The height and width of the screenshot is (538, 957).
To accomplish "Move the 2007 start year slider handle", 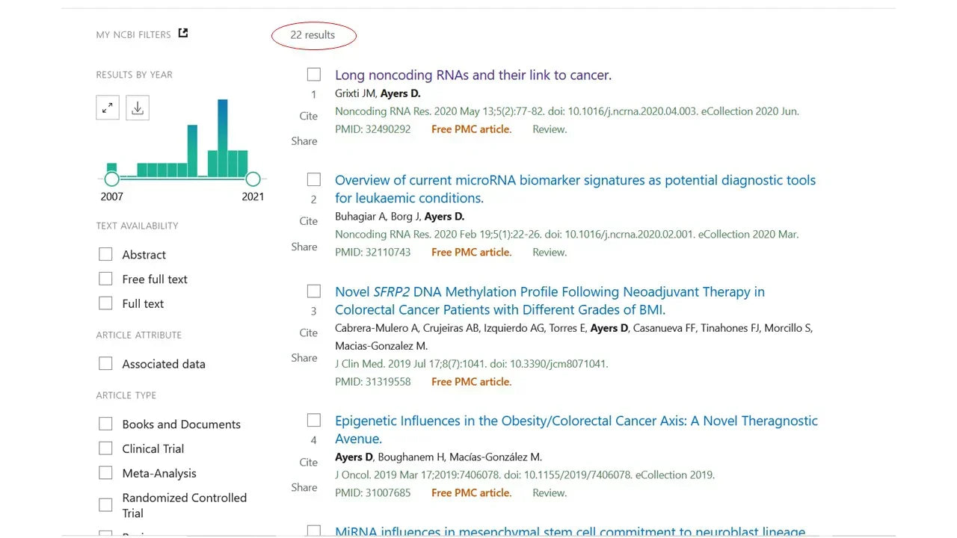I will 111,179.
